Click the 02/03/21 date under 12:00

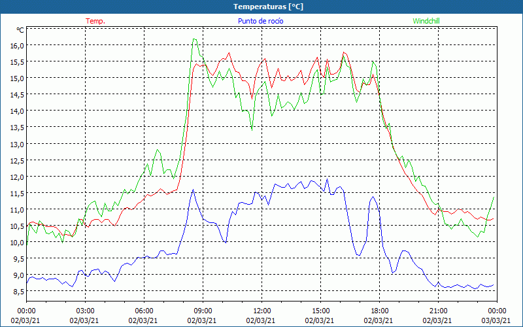click(x=261, y=320)
